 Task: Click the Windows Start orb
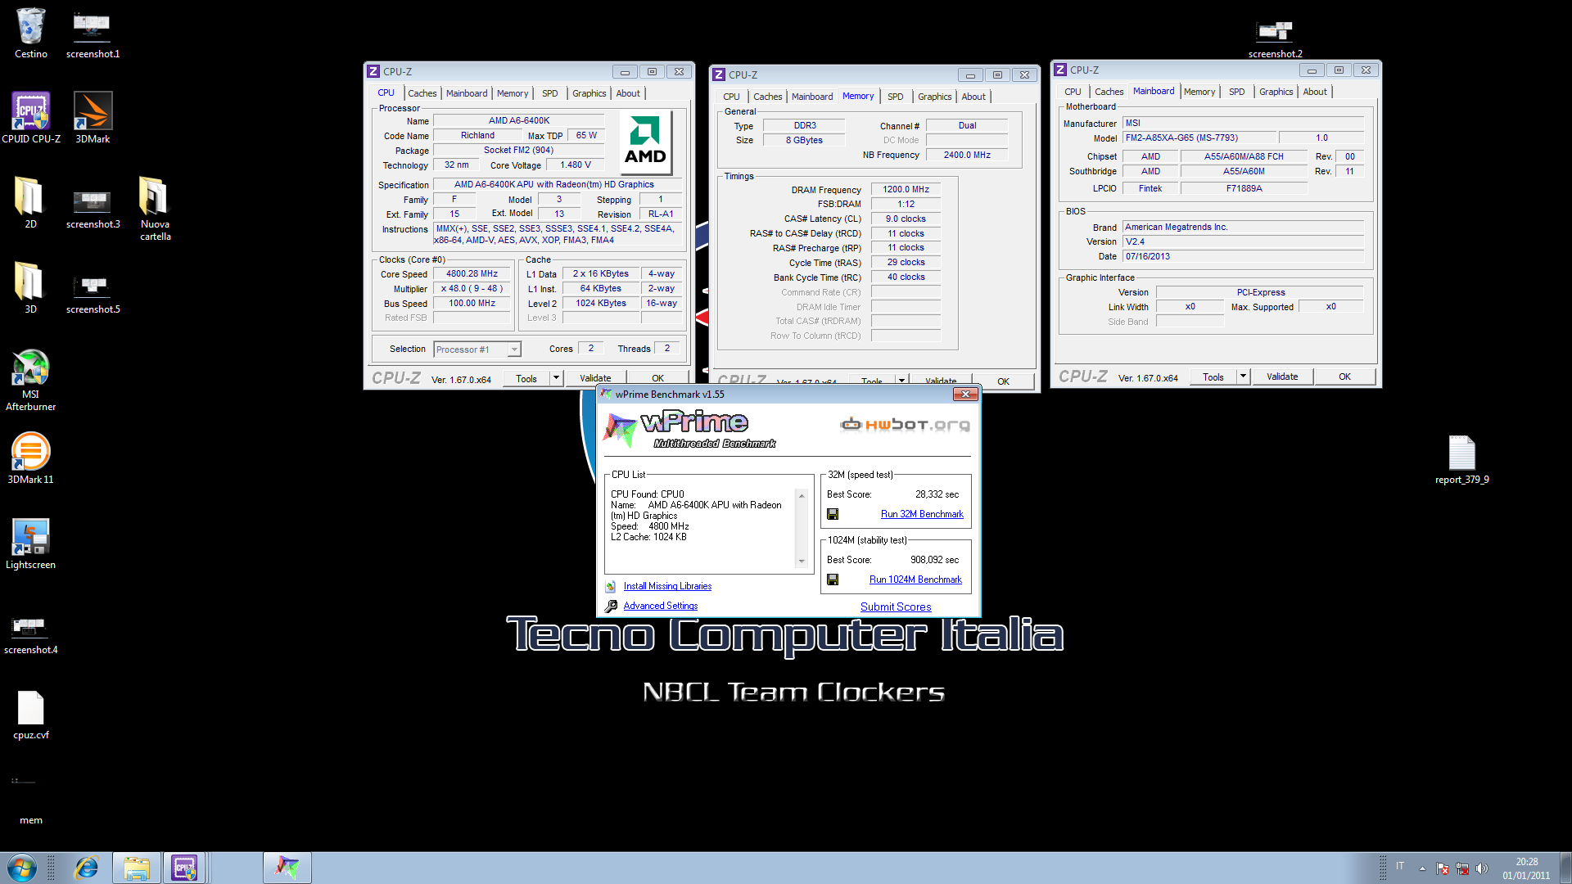[x=22, y=868]
